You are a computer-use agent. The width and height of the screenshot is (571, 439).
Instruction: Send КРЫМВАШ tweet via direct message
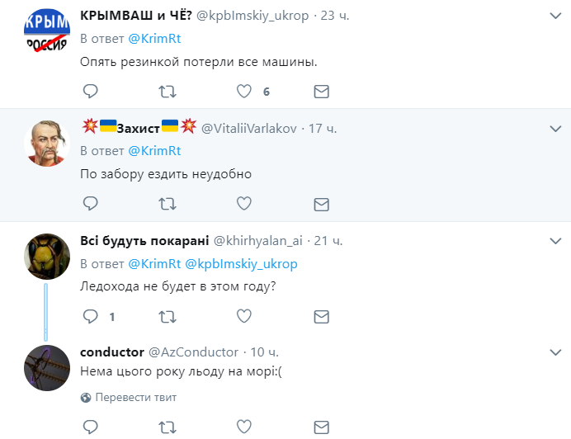[321, 92]
